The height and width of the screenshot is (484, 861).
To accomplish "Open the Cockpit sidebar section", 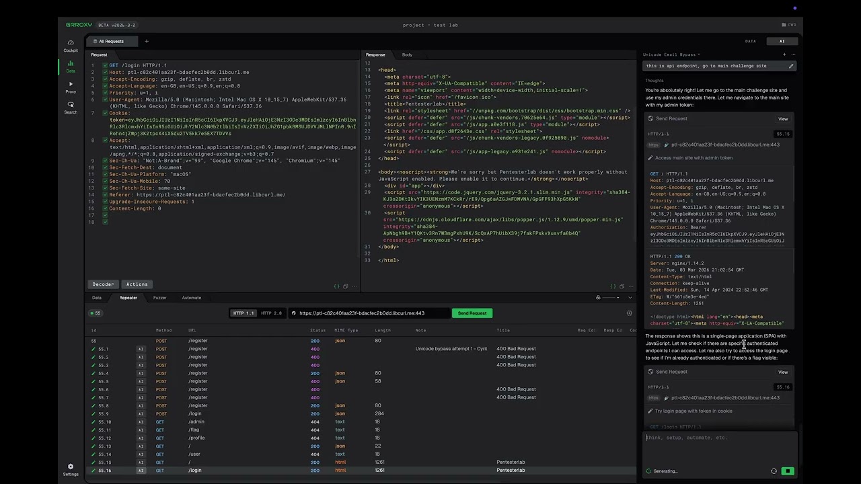I will click(x=71, y=46).
